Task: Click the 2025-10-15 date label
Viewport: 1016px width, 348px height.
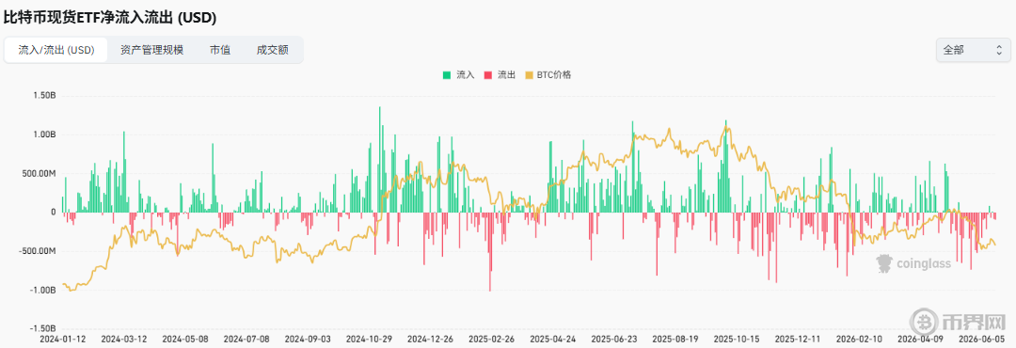Action: [x=736, y=339]
